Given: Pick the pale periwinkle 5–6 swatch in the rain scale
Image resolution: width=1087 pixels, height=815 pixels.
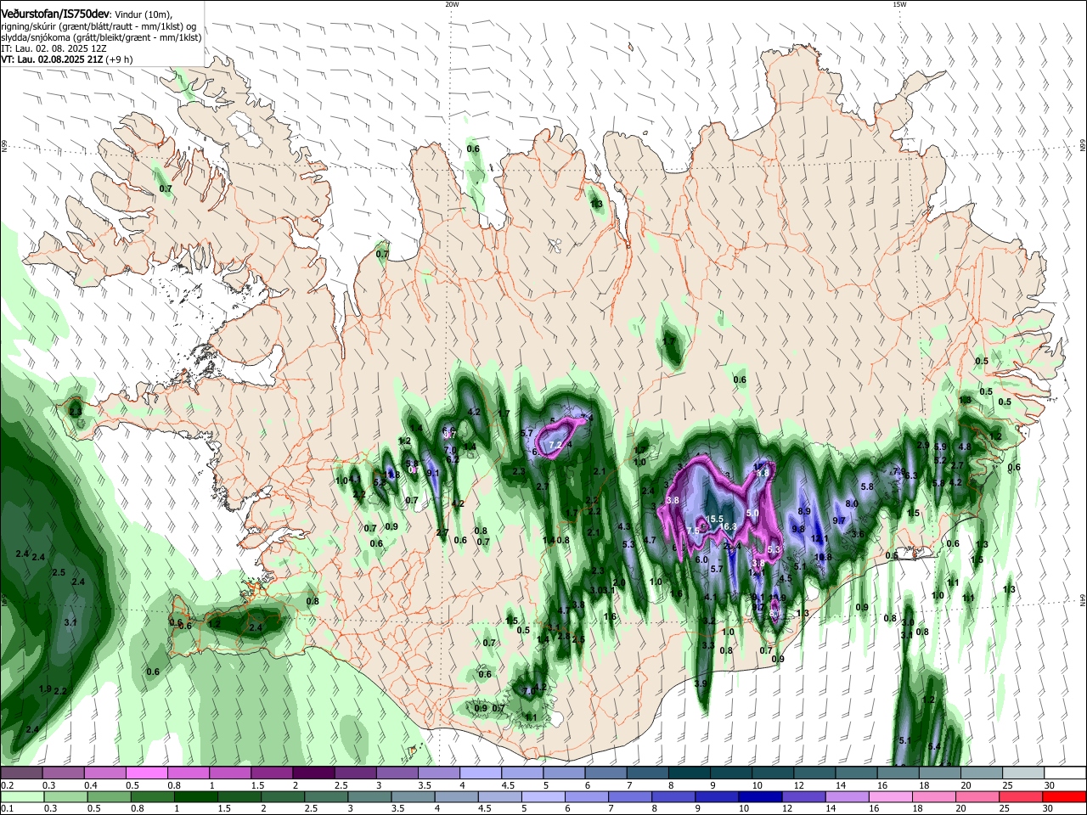Looking at the screenshot, I should 543,797.
